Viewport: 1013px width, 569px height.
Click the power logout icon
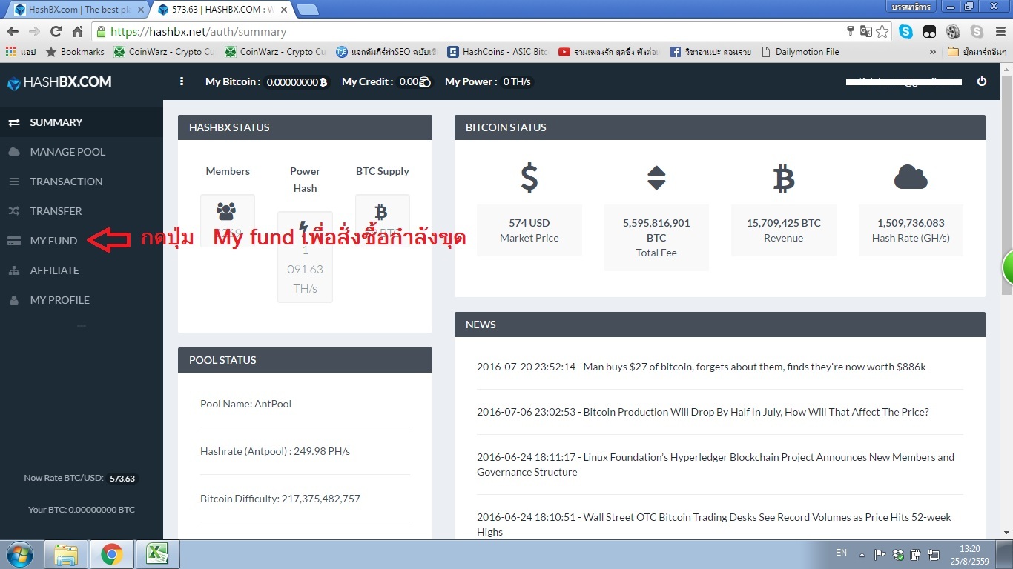pyautogui.click(x=982, y=81)
